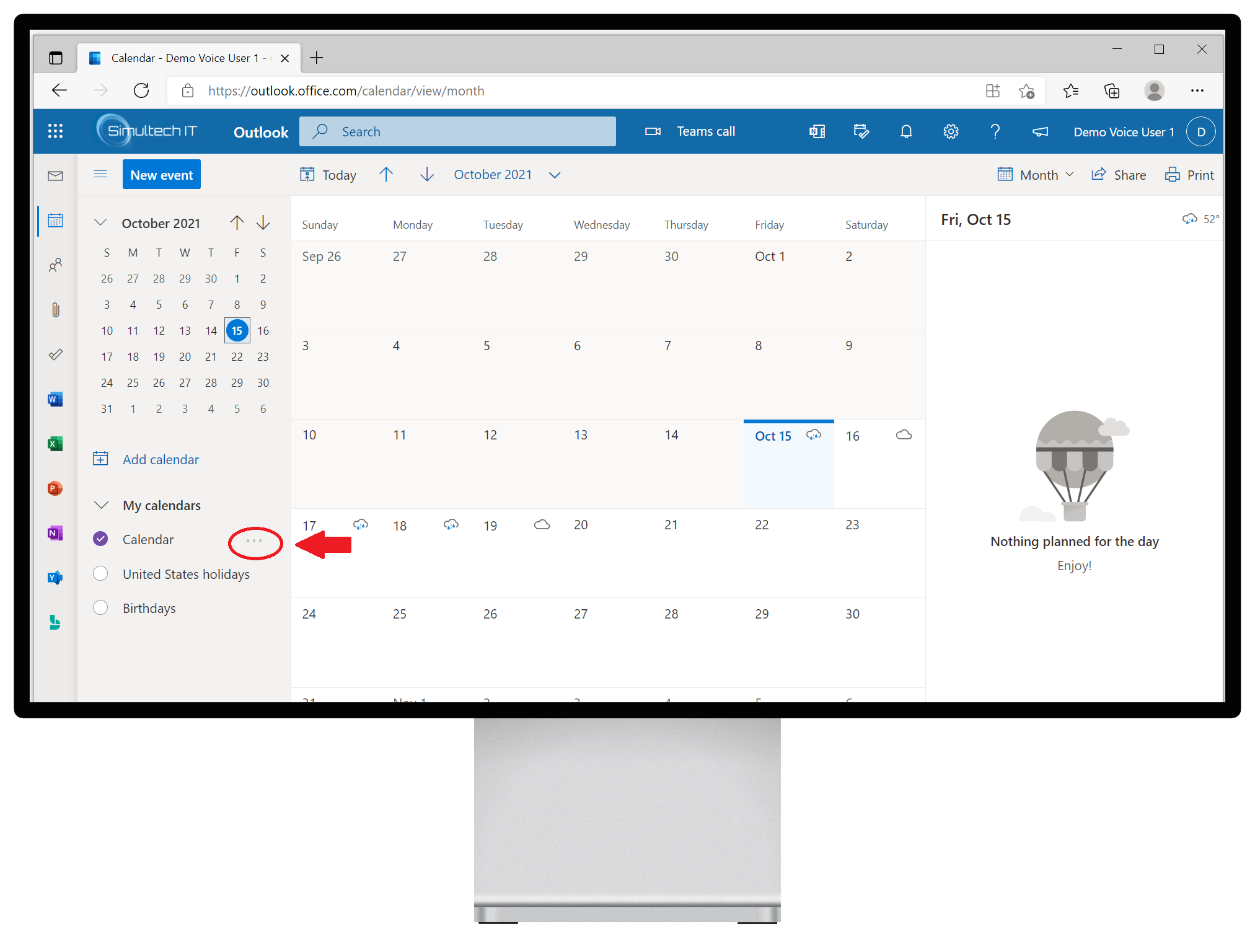
Task: Open a new browser tab
Action: pyautogui.click(x=317, y=58)
